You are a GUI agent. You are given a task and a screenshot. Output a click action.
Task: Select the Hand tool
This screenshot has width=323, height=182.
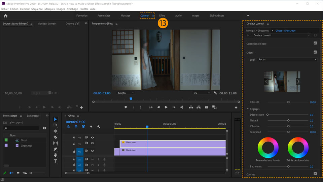56,155
